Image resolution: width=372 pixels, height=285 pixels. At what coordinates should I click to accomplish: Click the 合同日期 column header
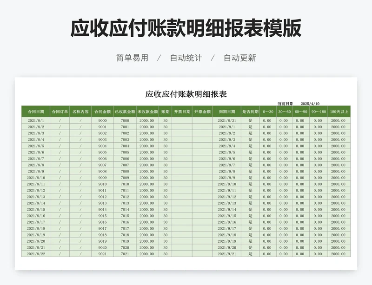pyautogui.click(x=36, y=112)
